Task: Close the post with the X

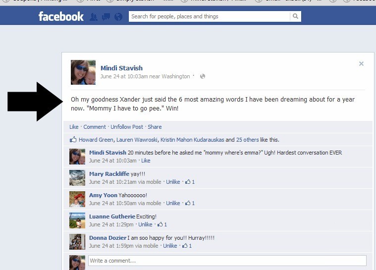Action: pos(361,63)
